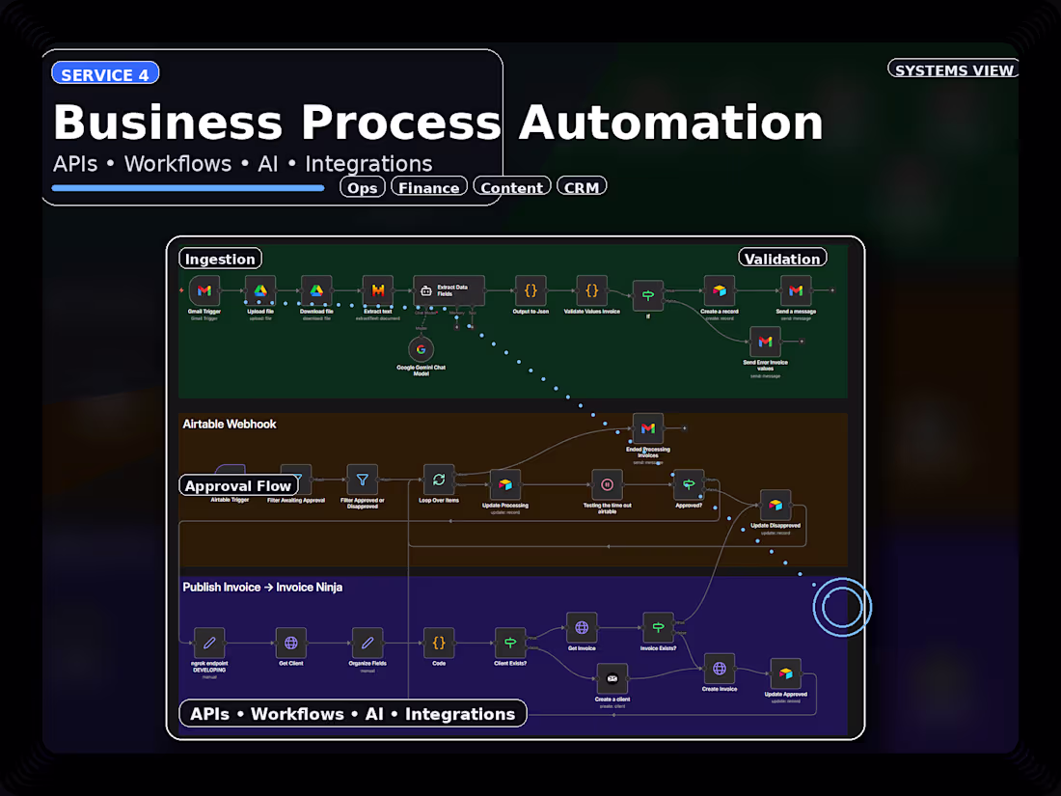This screenshot has width=1061, height=796.
Task: Click the Business Process Automation heading
Action: pyautogui.click(x=438, y=123)
